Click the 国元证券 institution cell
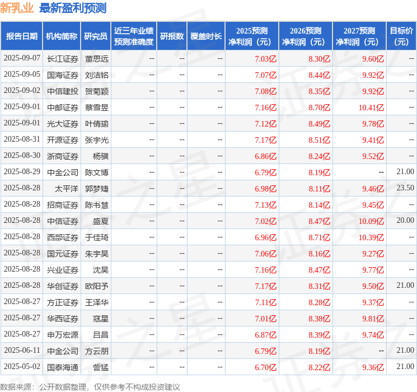Image resolution: width=417 pixels, height=392 pixels. pos(63,254)
